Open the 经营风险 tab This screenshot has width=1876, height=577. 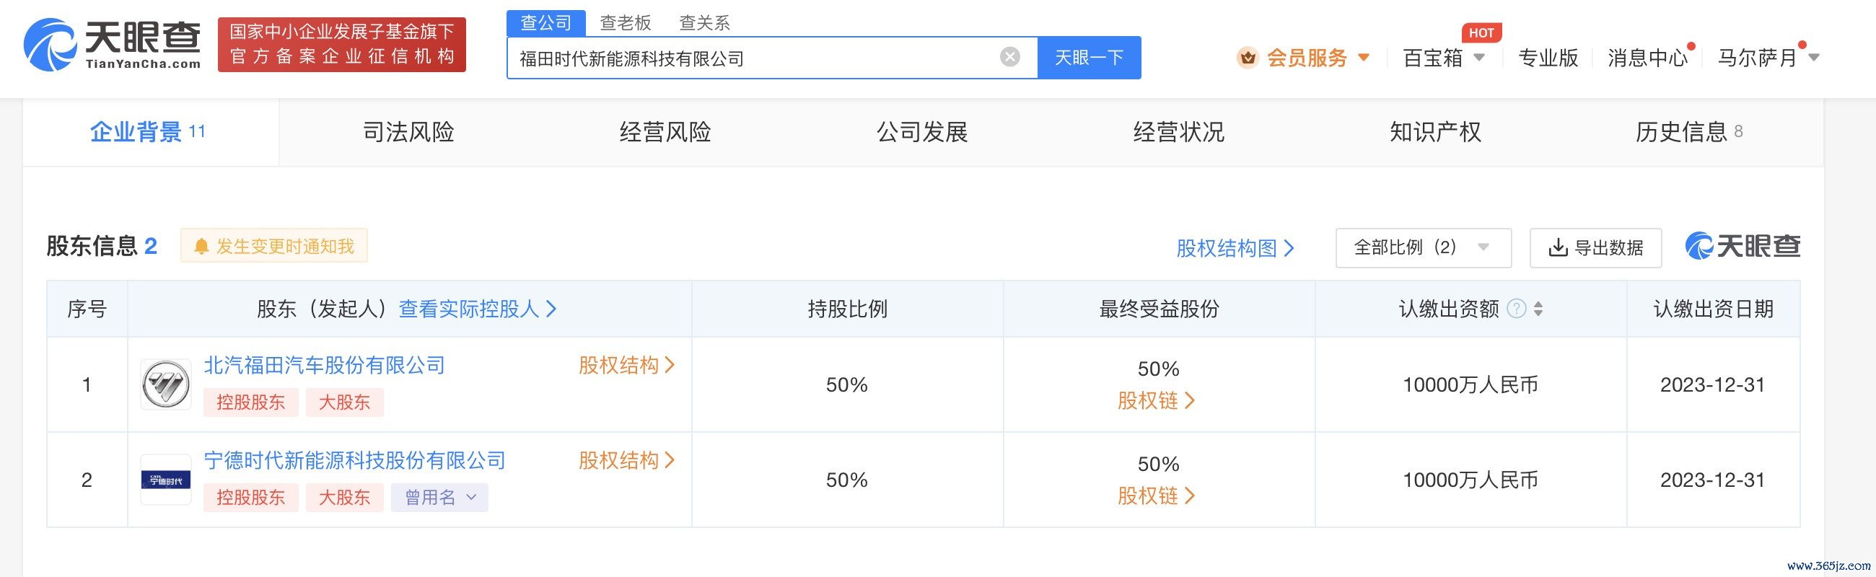[665, 132]
